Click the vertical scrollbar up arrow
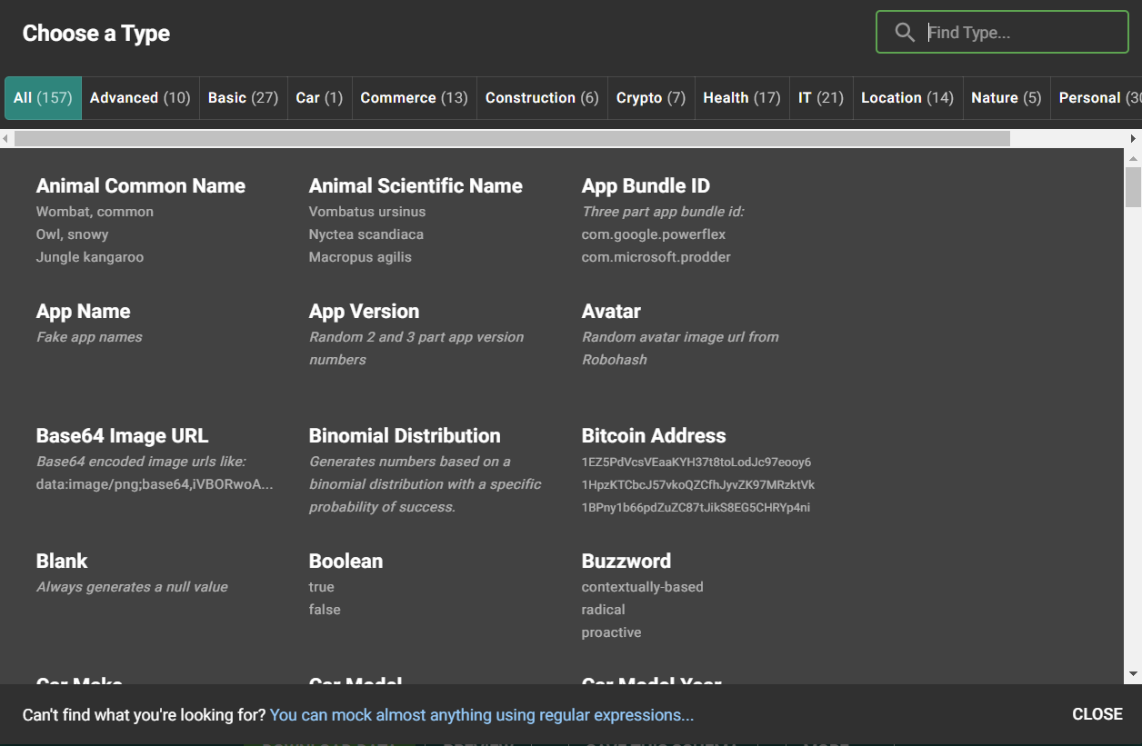The image size is (1142, 746). (x=1132, y=157)
